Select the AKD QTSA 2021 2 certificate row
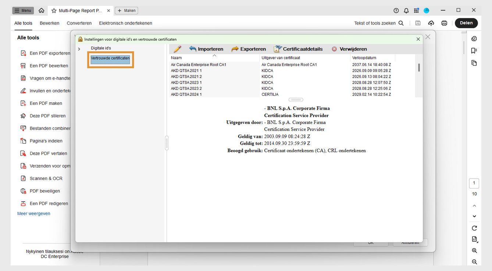Image resolution: width=492 pixels, height=271 pixels. [x=292, y=77]
